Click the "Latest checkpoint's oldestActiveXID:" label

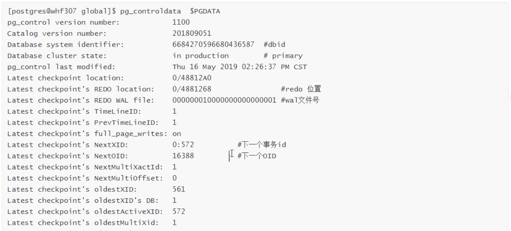[x=85, y=211]
